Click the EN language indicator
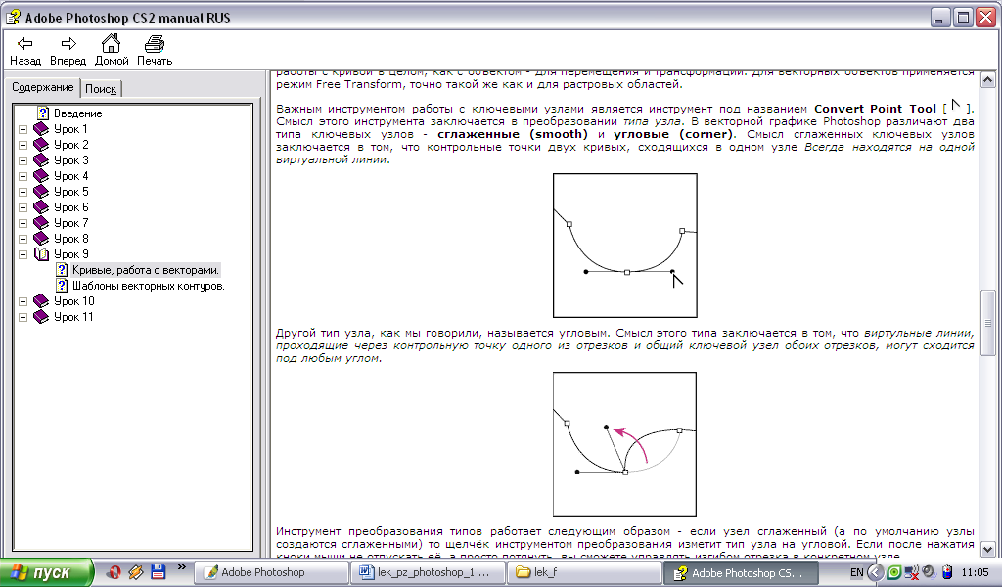Image resolution: width=1002 pixels, height=587 pixels. [857, 572]
